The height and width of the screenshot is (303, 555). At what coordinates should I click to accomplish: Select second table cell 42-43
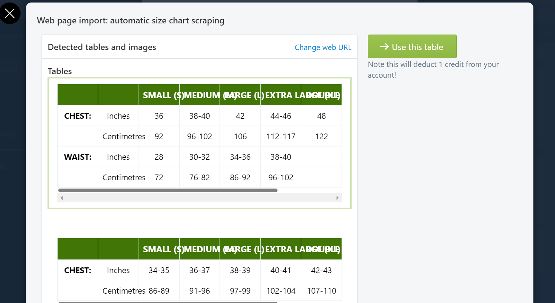click(321, 270)
